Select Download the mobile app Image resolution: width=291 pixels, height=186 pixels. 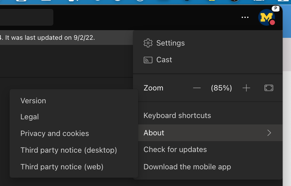click(x=187, y=167)
